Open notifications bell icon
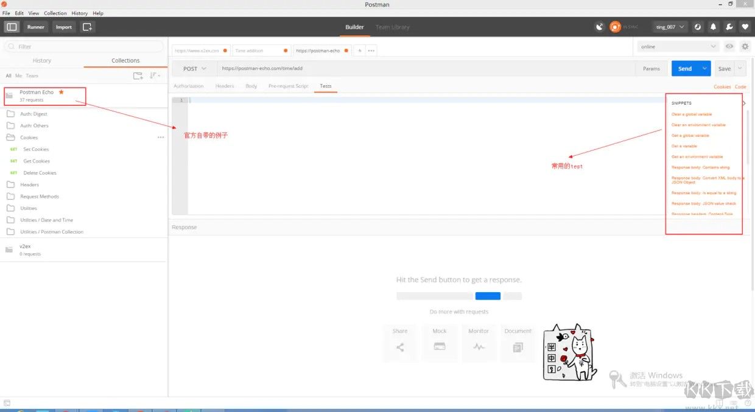The width and height of the screenshot is (755, 412). (713, 27)
